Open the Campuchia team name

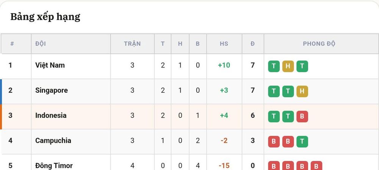53,140
